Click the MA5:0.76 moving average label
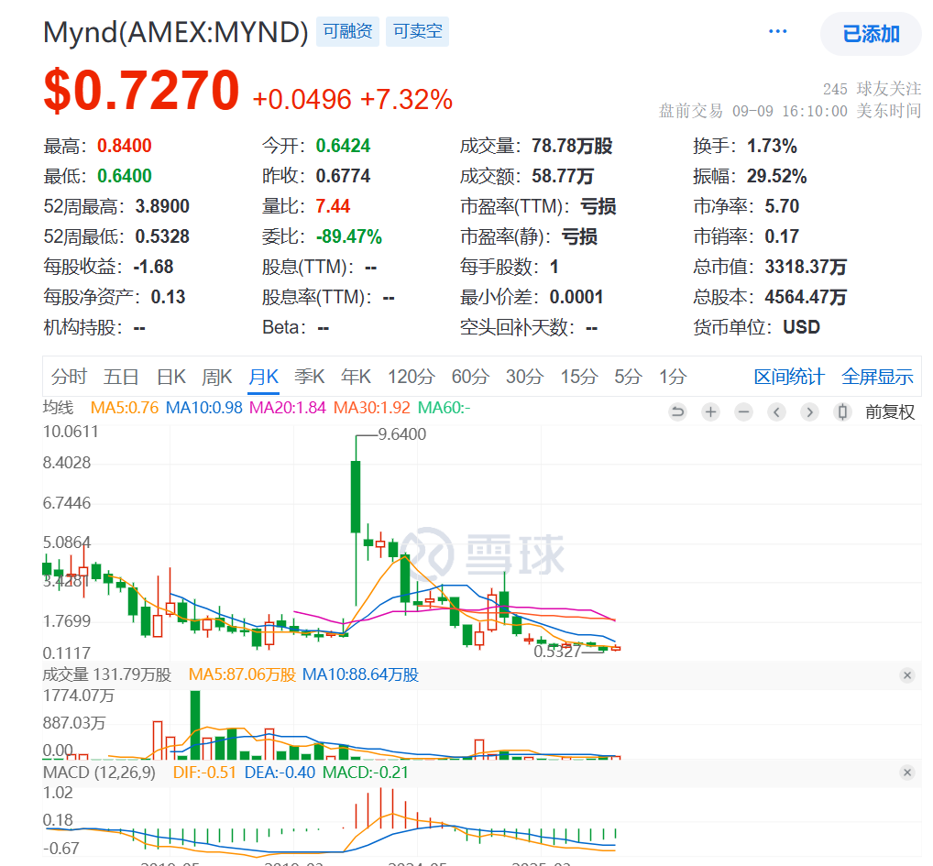 pyautogui.click(x=125, y=408)
